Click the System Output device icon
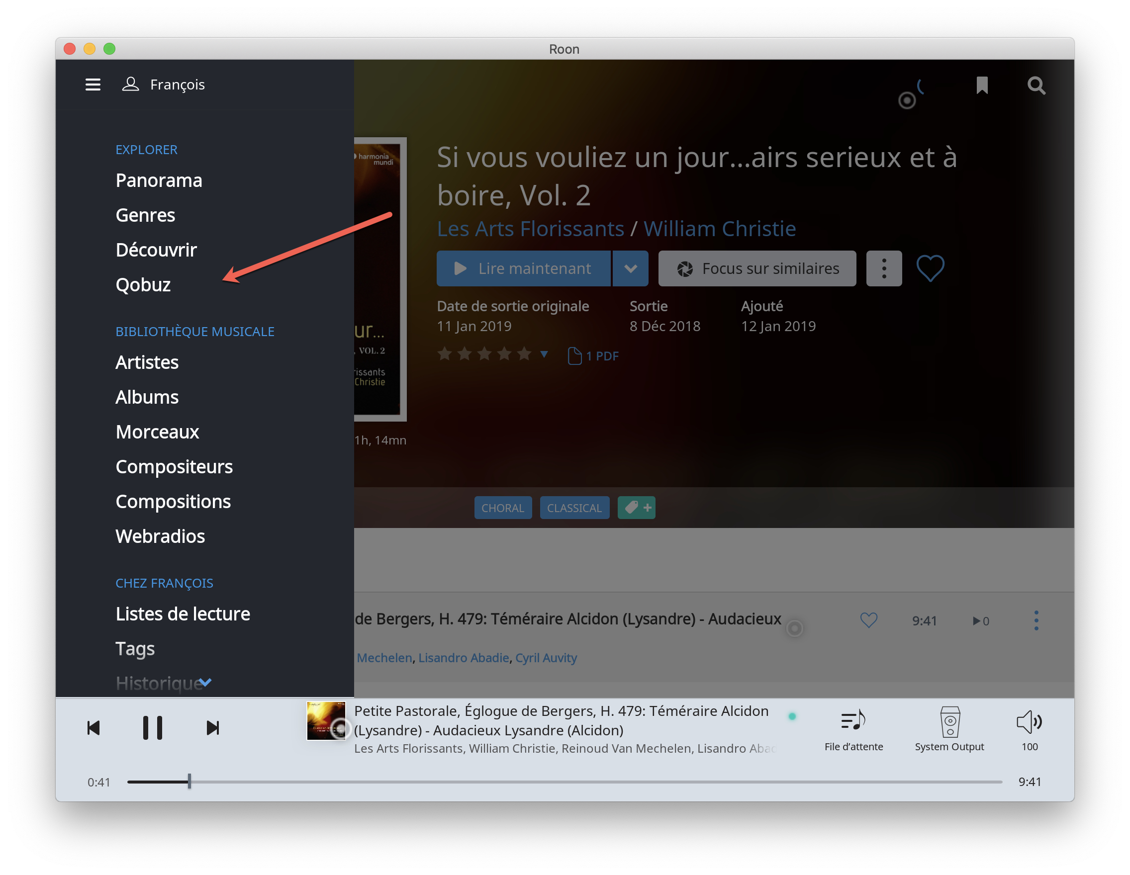 click(x=949, y=723)
